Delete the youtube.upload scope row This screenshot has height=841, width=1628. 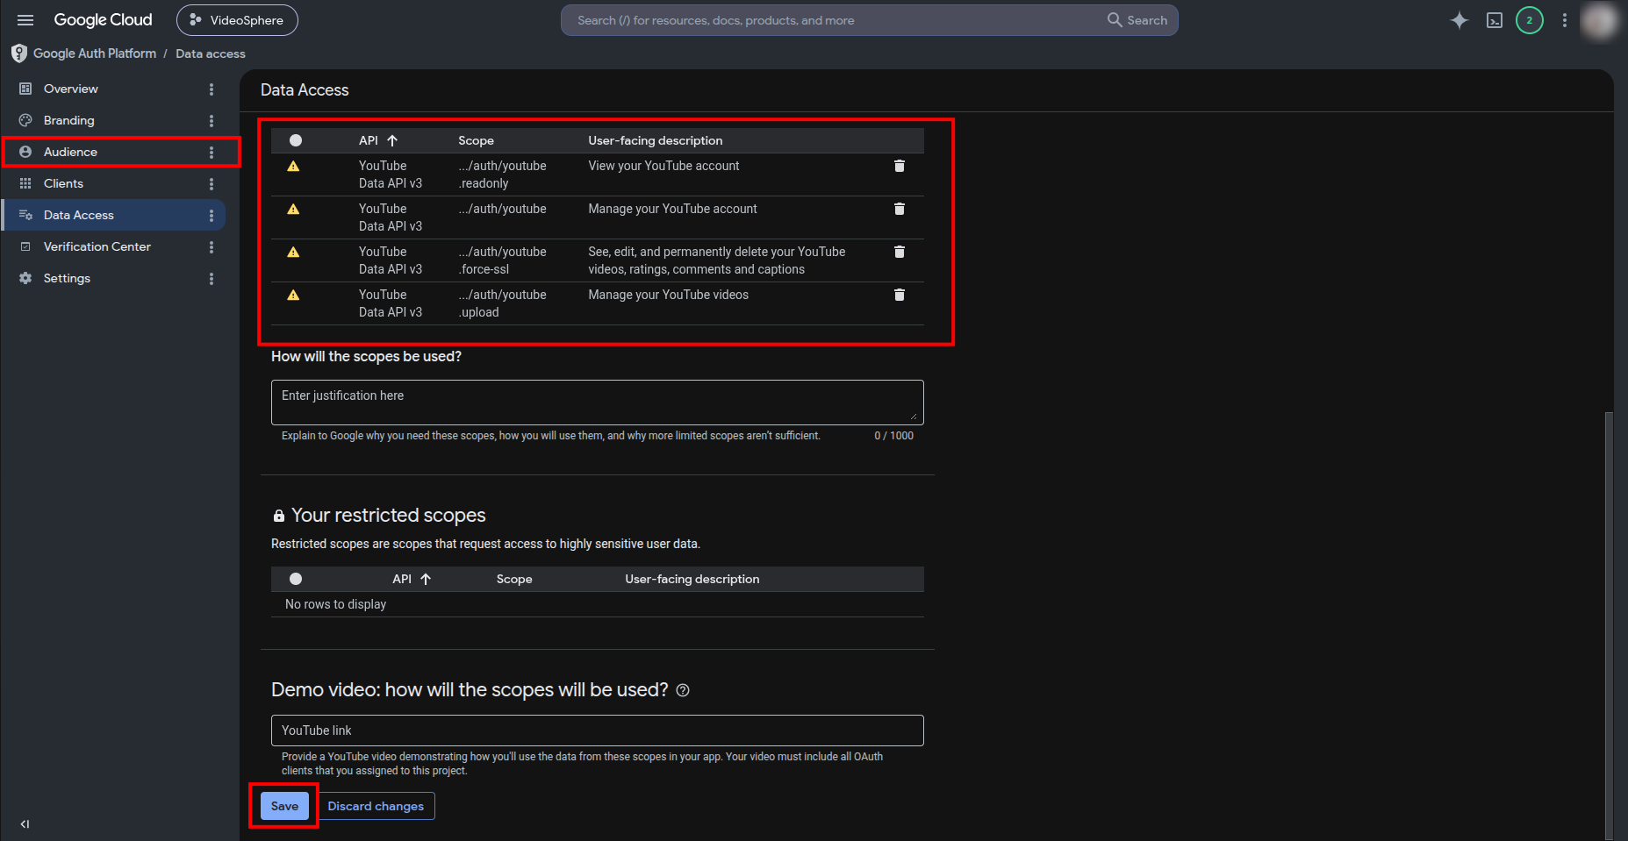click(x=899, y=295)
